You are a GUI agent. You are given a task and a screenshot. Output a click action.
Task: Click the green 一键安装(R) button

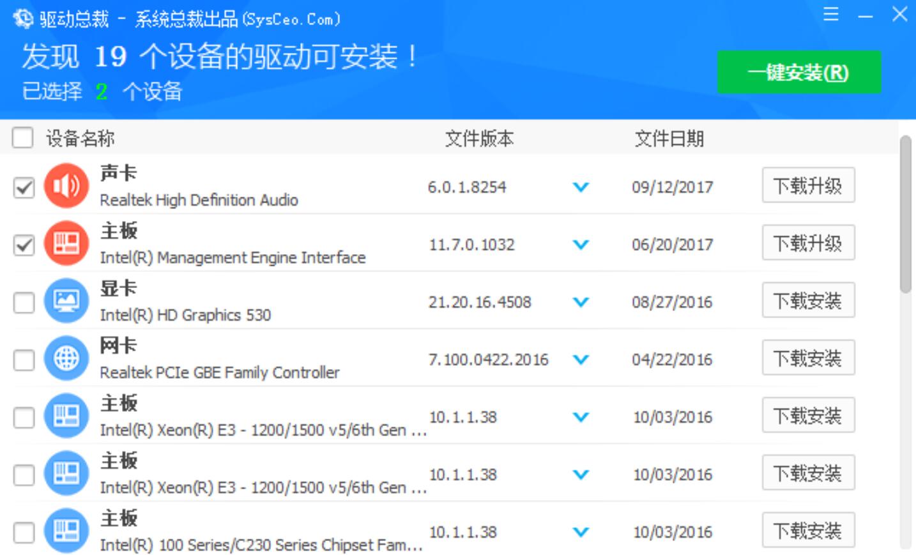tap(799, 72)
